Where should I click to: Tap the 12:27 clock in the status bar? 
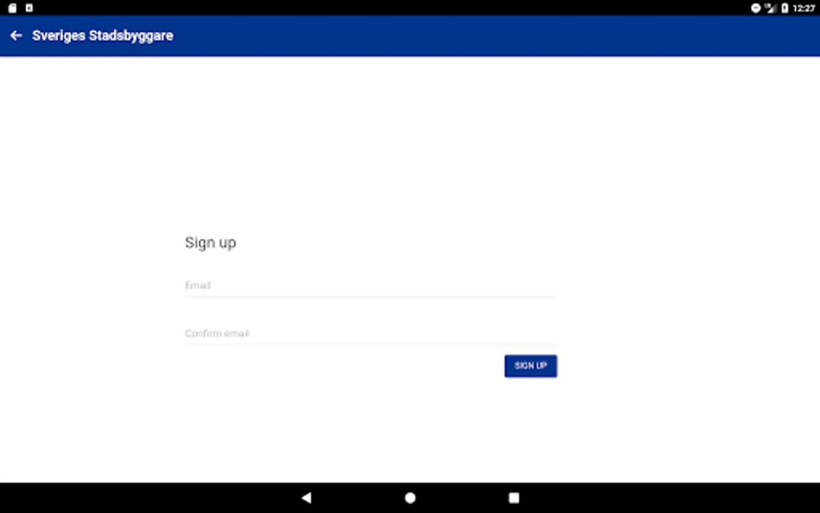(x=803, y=8)
